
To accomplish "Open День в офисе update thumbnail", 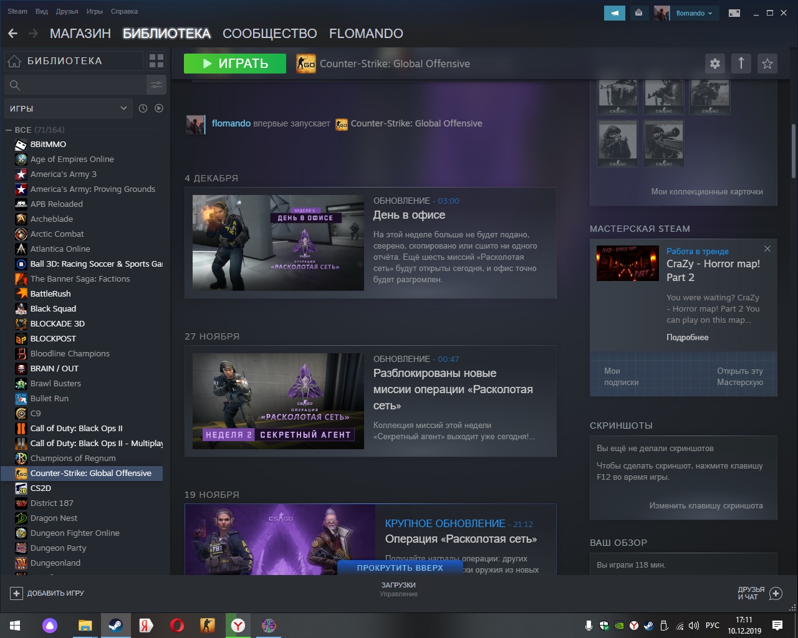I will pos(278,243).
